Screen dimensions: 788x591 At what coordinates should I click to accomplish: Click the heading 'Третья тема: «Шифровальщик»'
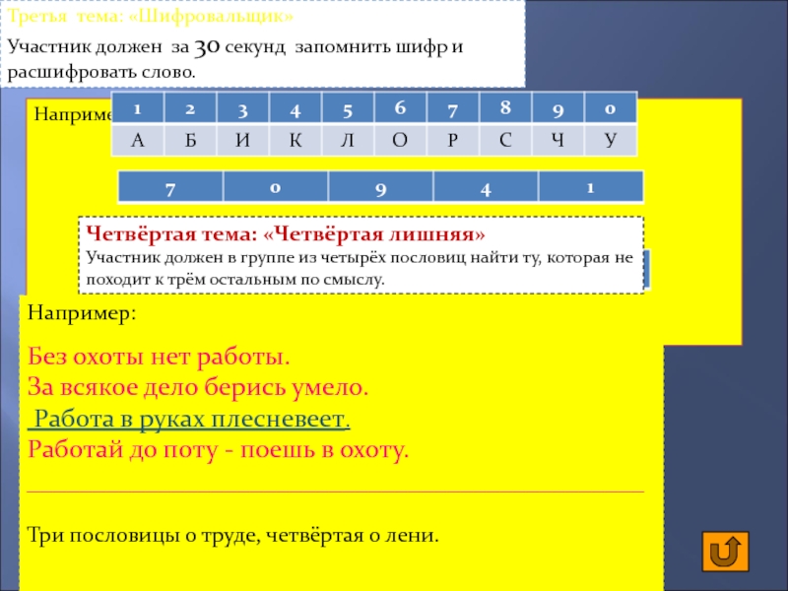(150, 16)
